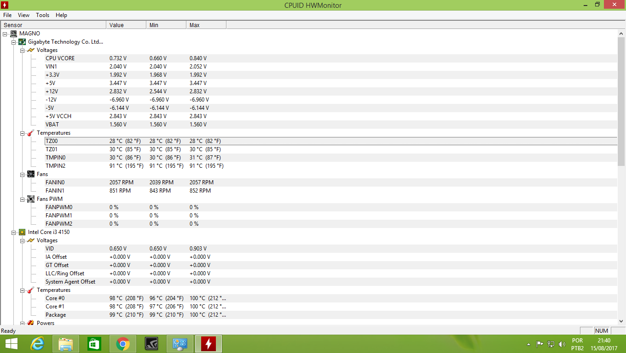Click the Fans PWM category icon
626x353 pixels.
(x=31, y=199)
